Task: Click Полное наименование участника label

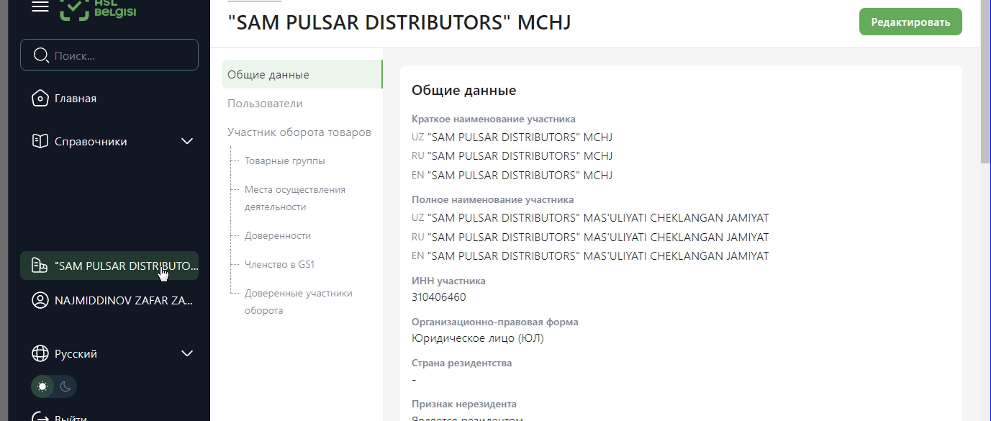Action: (x=493, y=199)
